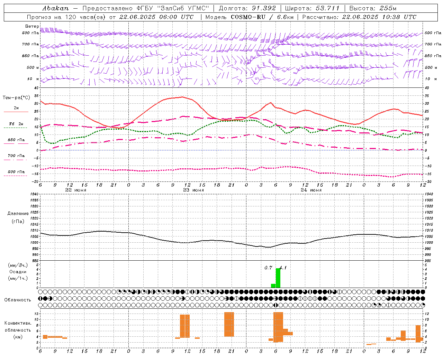Click the '(км)' convective height unit

click(x=18, y=337)
